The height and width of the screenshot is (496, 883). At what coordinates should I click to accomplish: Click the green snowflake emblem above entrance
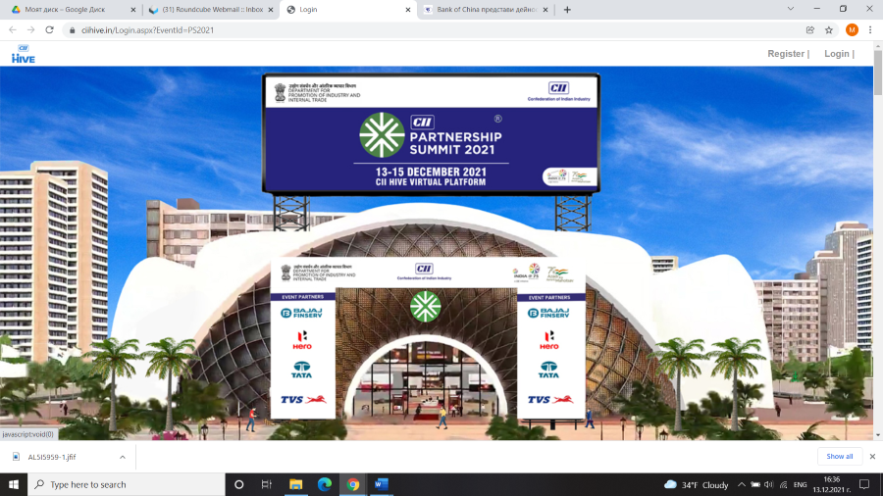(425, 307)
